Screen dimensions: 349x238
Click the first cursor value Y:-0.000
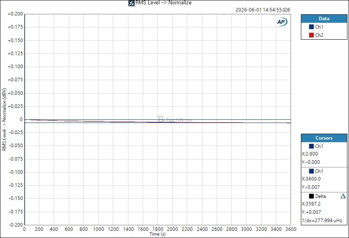coord(311,162)
